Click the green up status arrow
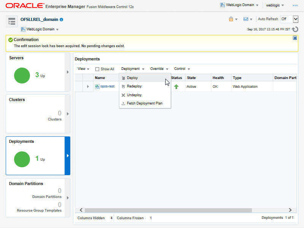Screen dimensions: 304x228 176,87
